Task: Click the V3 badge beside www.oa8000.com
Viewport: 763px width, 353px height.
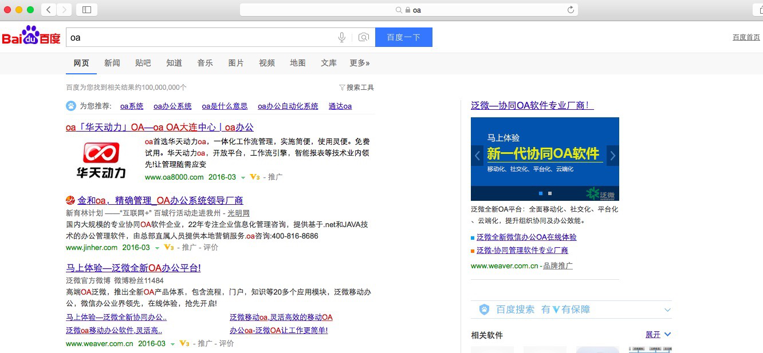Action: (x=253, y=177)
